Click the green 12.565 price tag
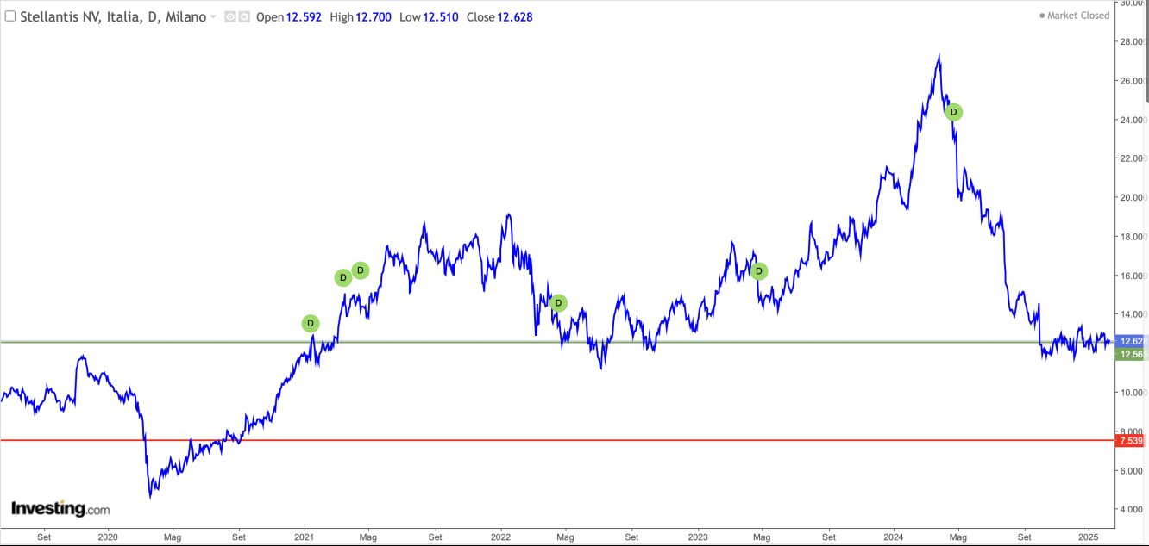Screen dimensions: 1149x546 (1131, 354)
